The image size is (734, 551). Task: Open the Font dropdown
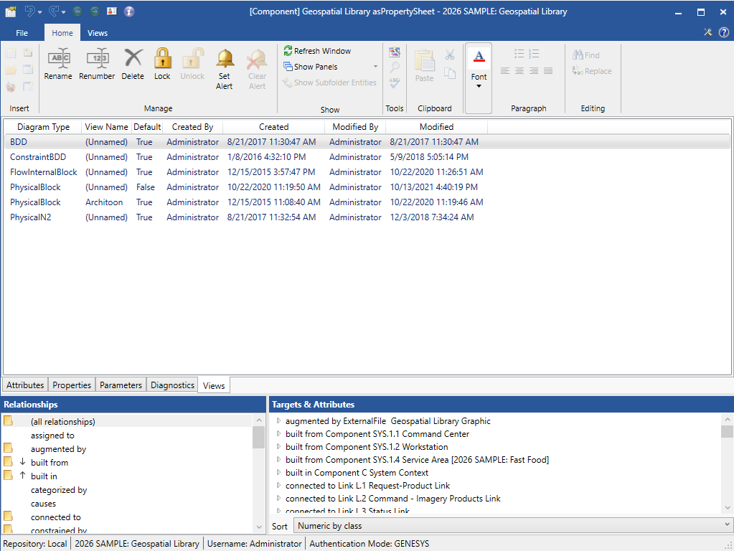coord(479,86)
